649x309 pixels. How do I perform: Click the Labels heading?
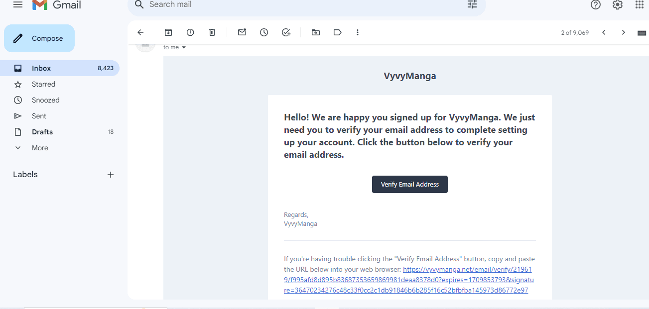[x=25, y=175]
